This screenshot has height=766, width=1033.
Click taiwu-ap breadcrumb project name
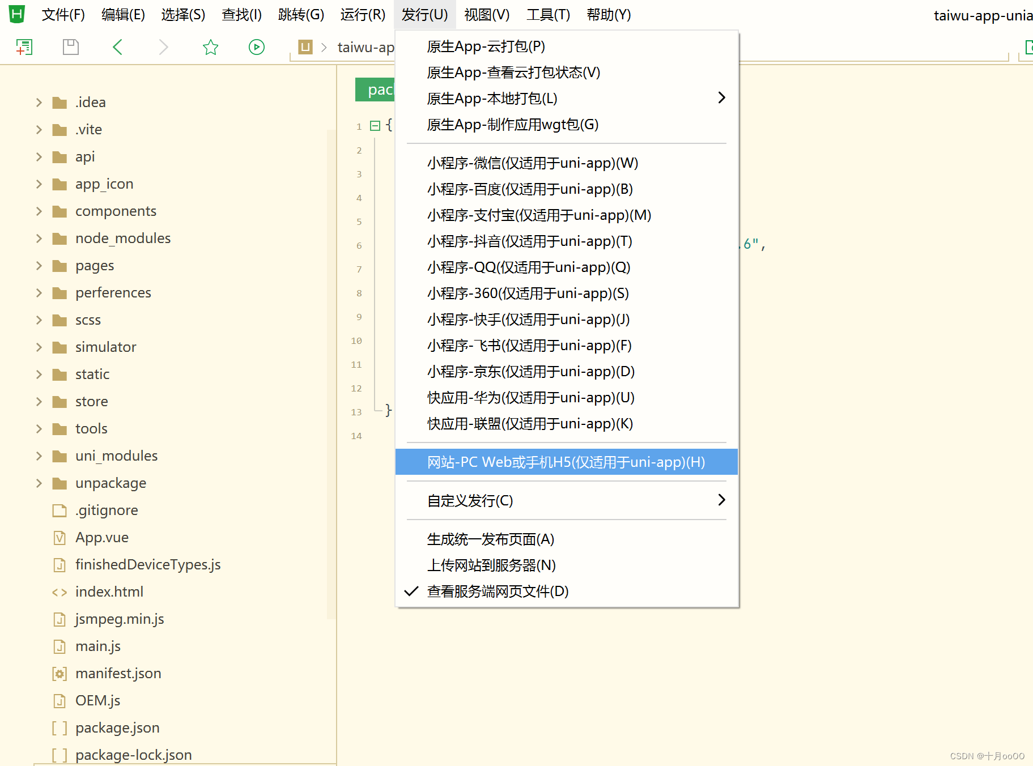366,47
